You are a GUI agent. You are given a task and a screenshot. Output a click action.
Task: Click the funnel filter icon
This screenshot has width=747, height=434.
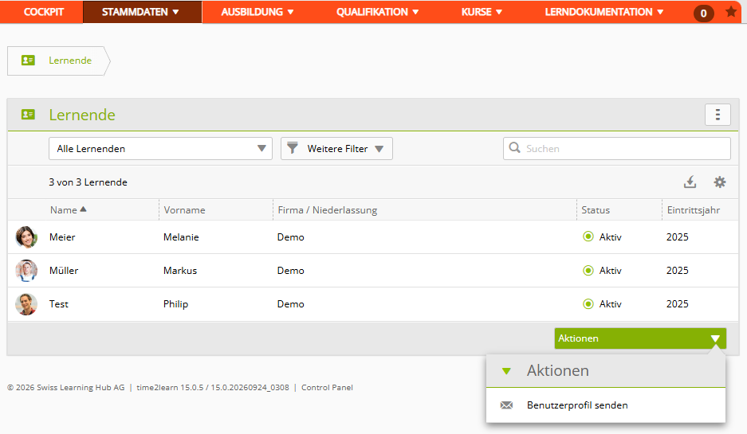[x=293, y=148]
